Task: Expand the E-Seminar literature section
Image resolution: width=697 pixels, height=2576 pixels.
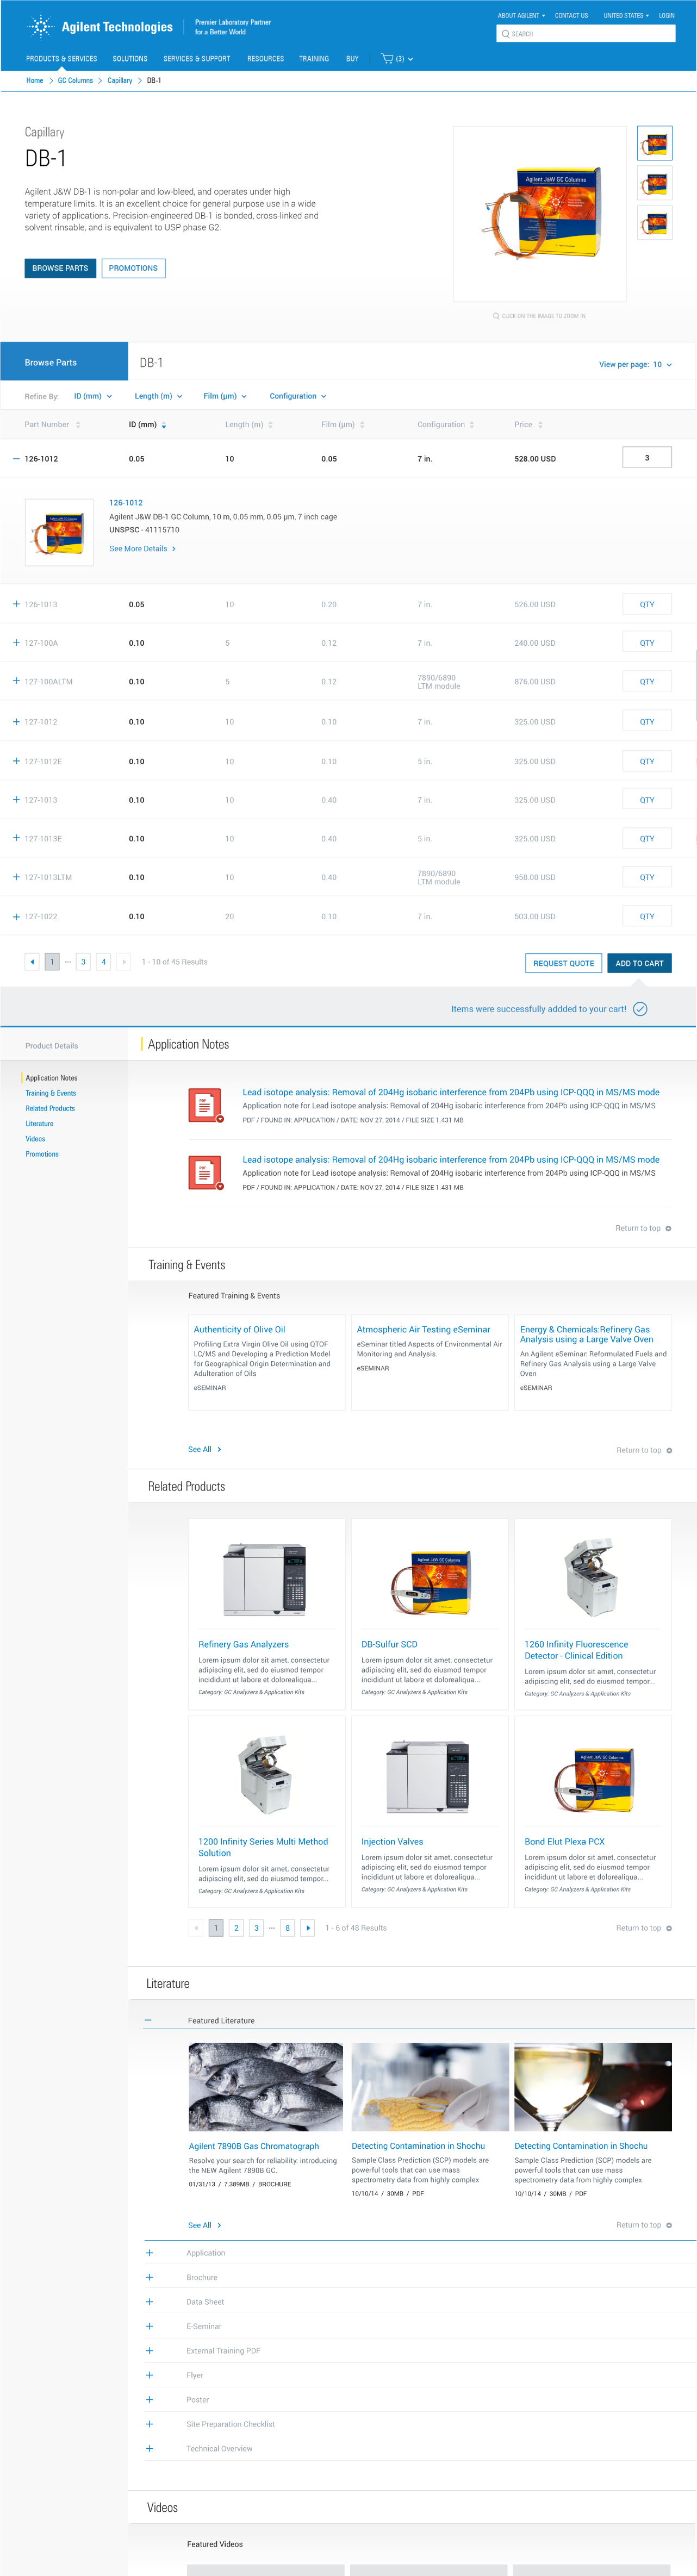Action: point(150,2326)
